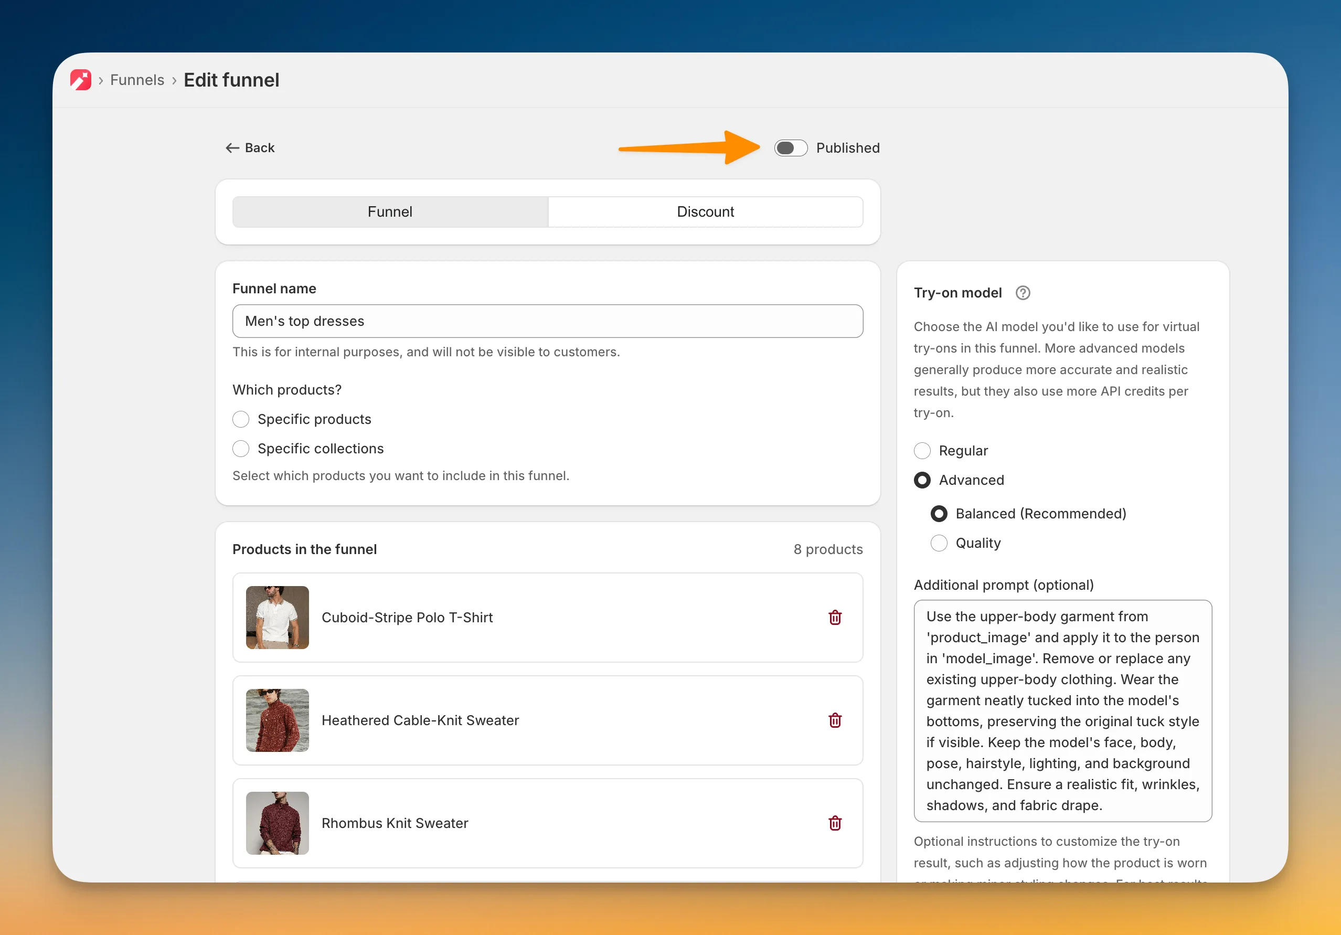Choose the Specific collections option
Screen dimensions: 1341x935
click(x=241, y=449)
